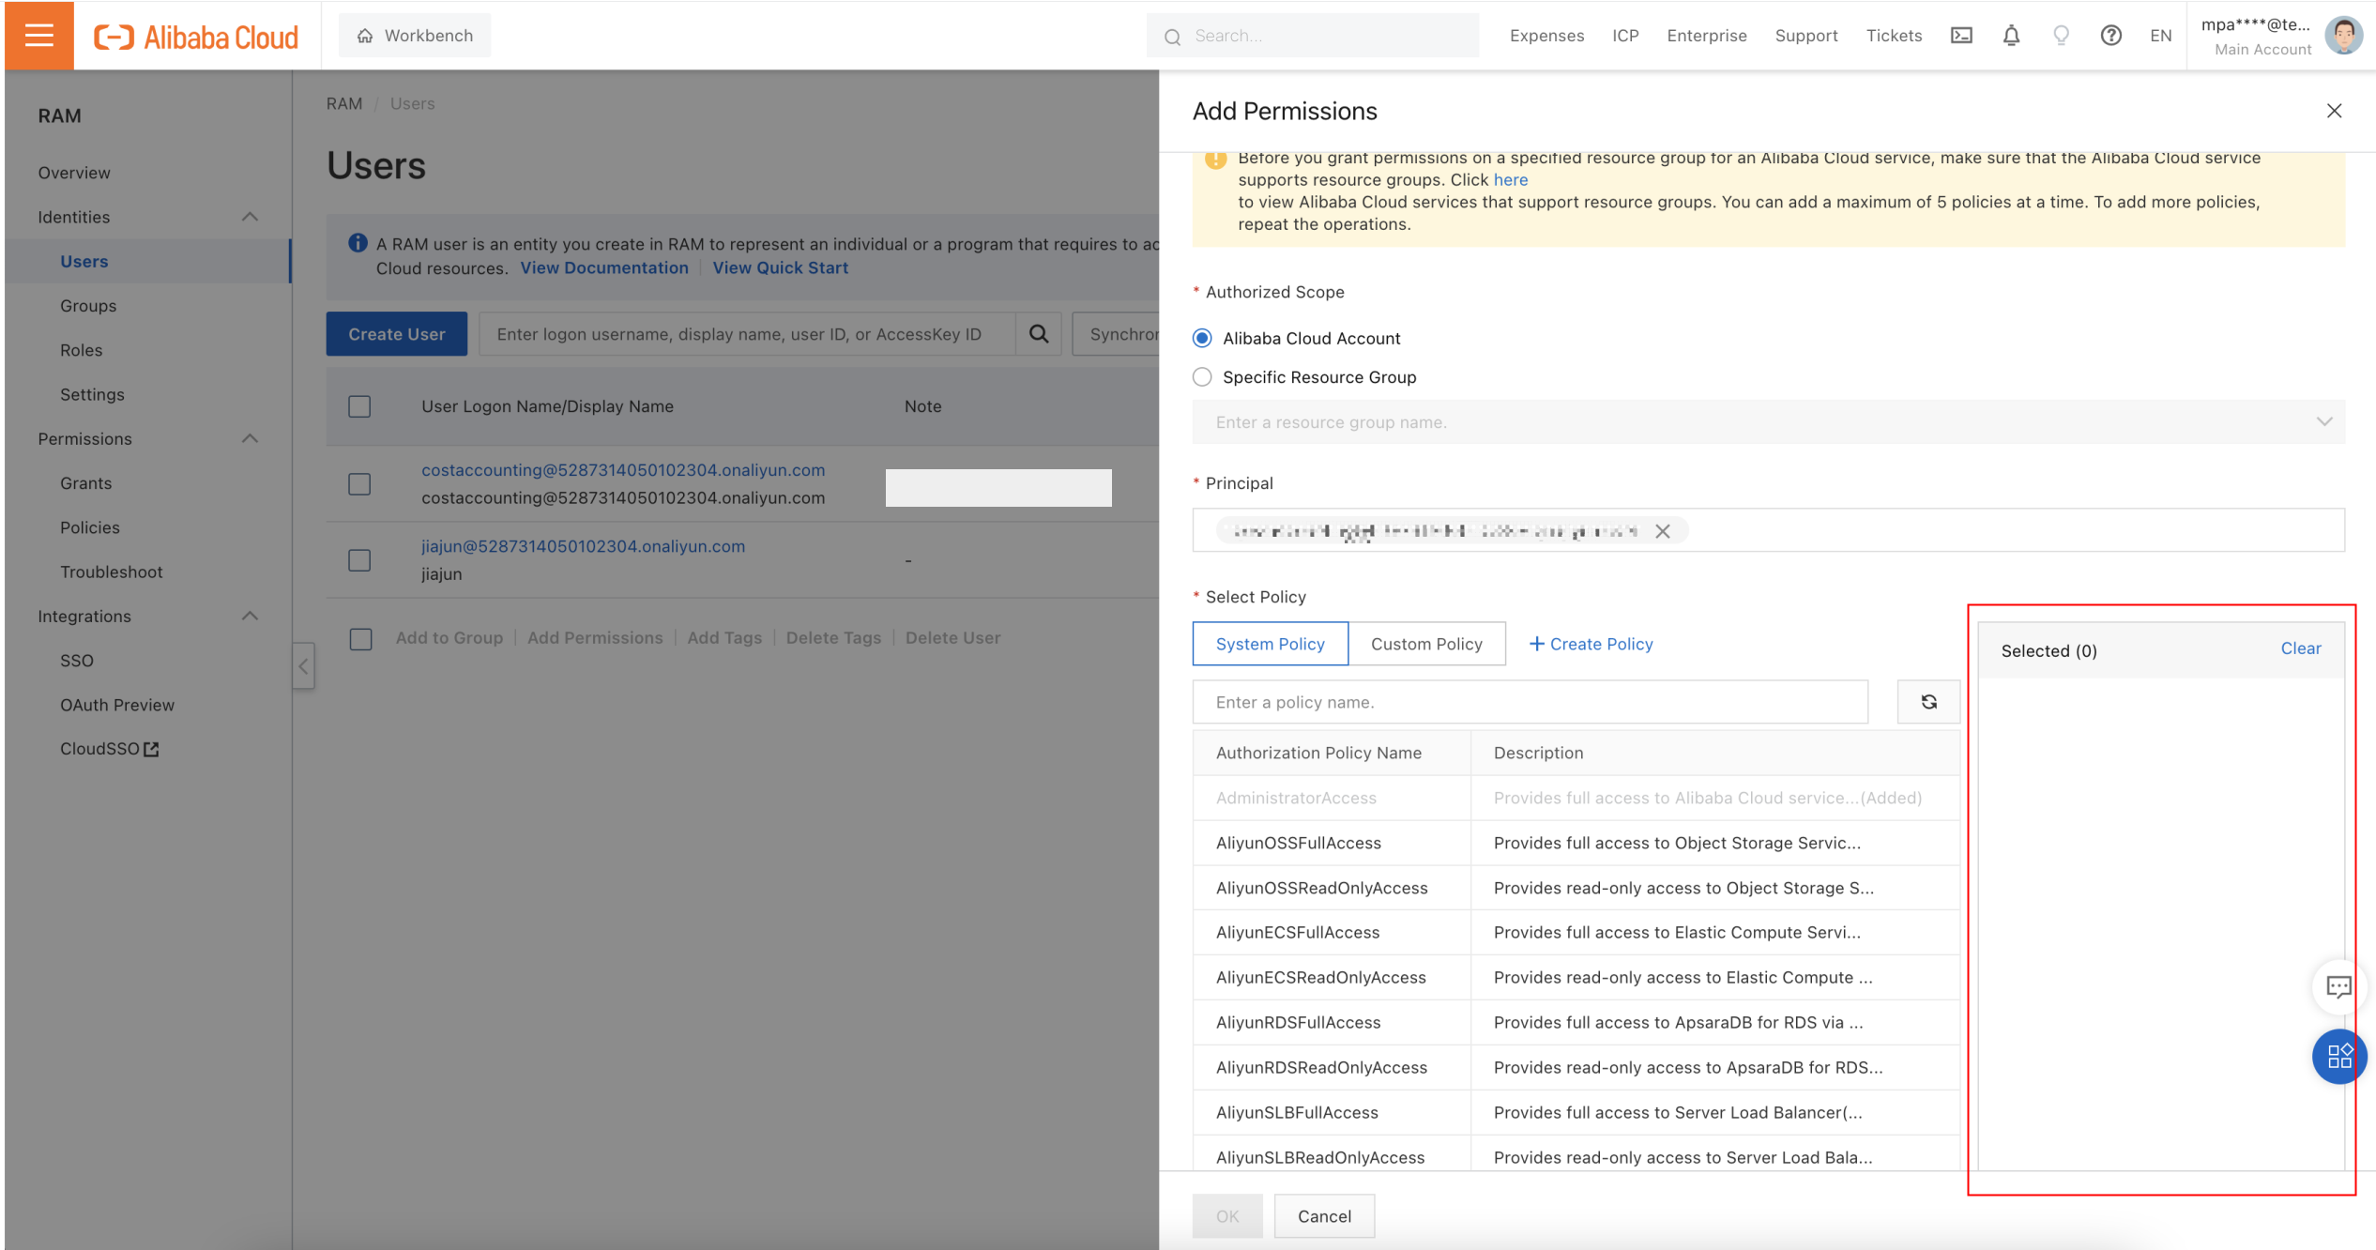Open the Enterprise menu
Image resolution: width=2376 pixels, height=1250 pixels.
pos(1707,36)
